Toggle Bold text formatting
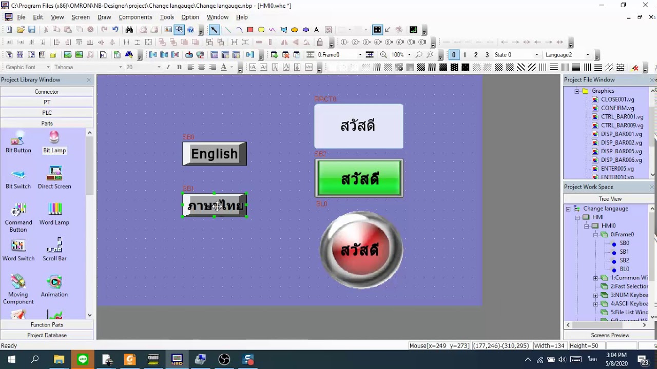Image resolution: width=657 pixels, height=369 pixels. coord(179,67)
